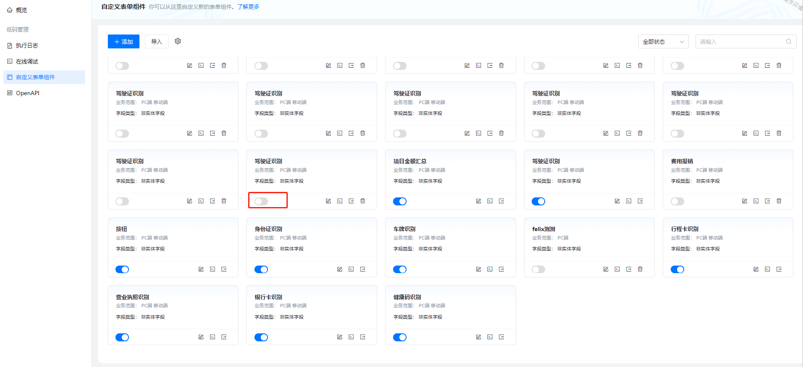Disable the 身份证识别 component toggle
Screen dimensions: 803x367
tap(261, 269)
